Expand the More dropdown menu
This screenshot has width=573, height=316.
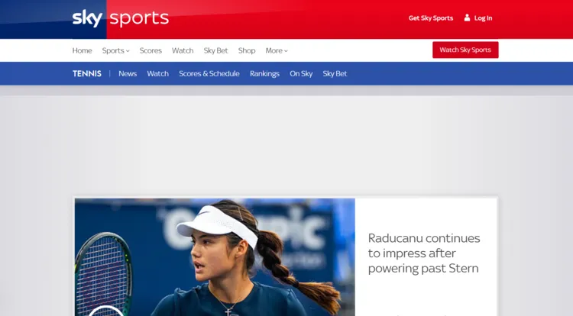click(277, 50)
